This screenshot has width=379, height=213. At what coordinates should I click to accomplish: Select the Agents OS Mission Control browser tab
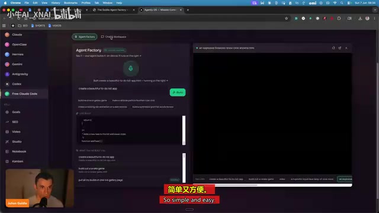pos(160,10)
